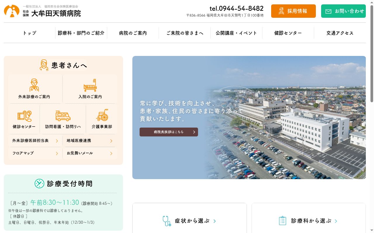Click chevron after 症状から選ぶ
374x233 pixels.
pos(214,221)
